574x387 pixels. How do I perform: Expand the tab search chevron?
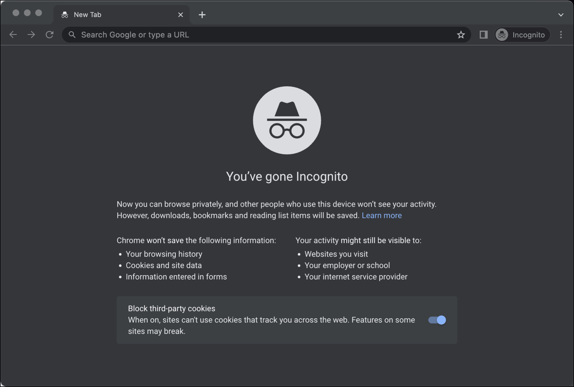click(561, 15)
